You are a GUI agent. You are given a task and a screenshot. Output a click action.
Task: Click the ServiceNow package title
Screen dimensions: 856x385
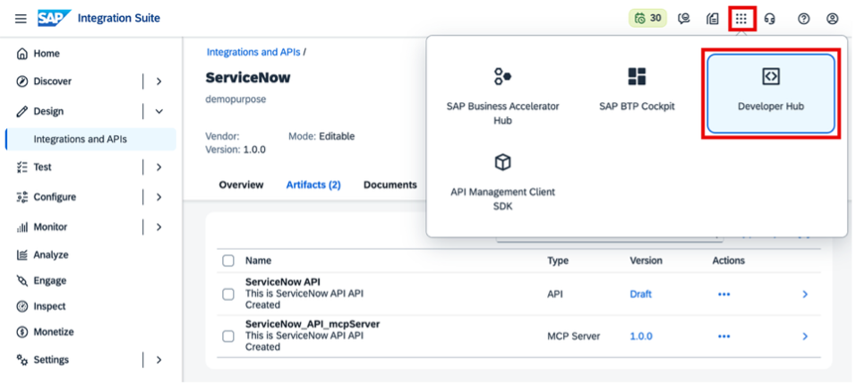pyautogui.click(x=248, y=78)
